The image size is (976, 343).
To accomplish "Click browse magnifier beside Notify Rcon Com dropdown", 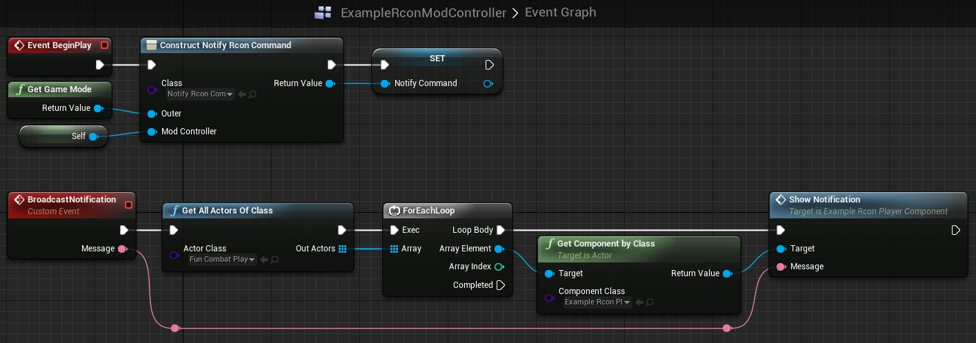I will [x=253, y=94].
